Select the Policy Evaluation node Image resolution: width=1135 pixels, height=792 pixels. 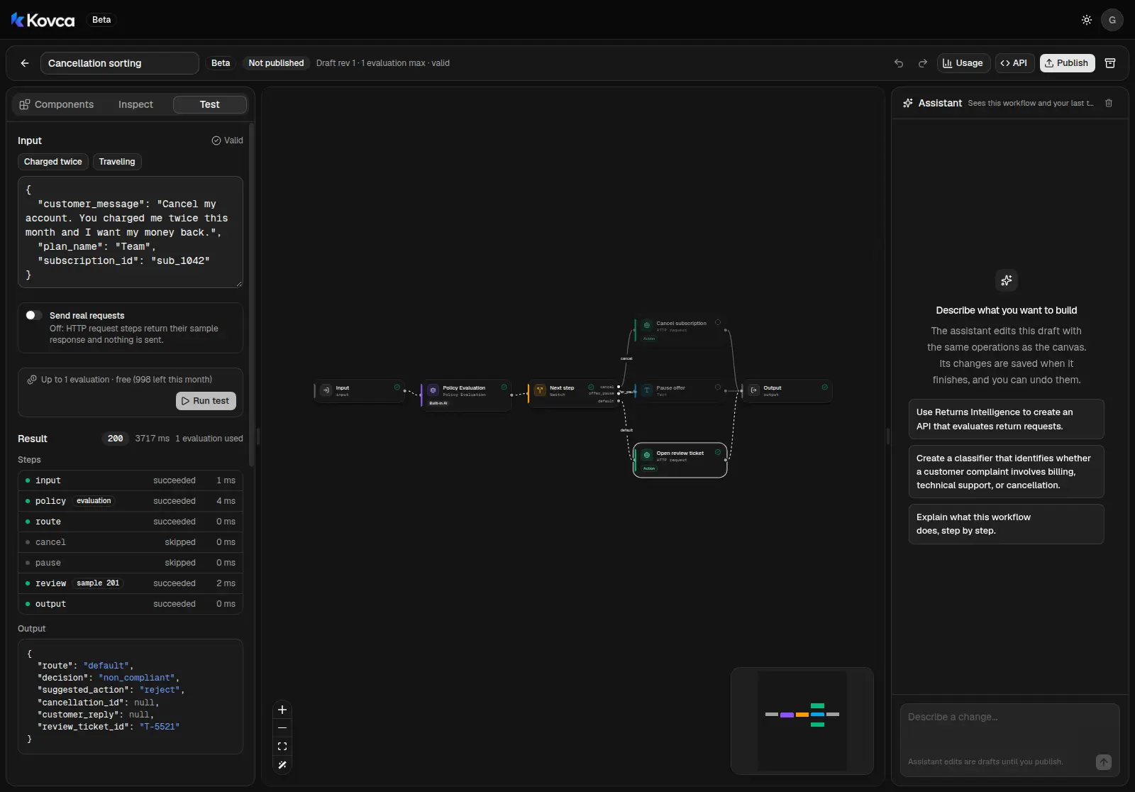coord(466,395)
